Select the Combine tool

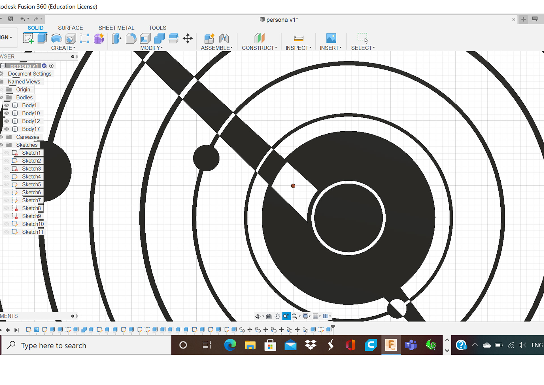click(x=159, y=38)
